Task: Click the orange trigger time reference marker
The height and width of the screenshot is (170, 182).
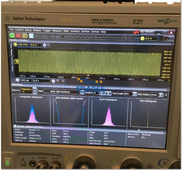Action: [x=88, y=75]
